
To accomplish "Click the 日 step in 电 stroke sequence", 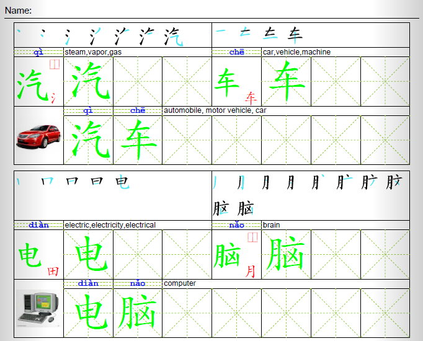I will [97, 181].
